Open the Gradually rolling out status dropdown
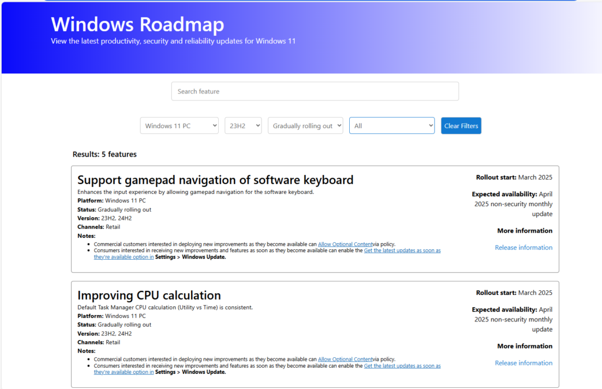 point(305,125)
